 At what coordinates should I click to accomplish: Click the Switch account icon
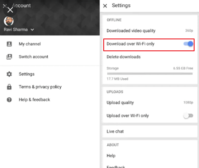click(9, 57)
